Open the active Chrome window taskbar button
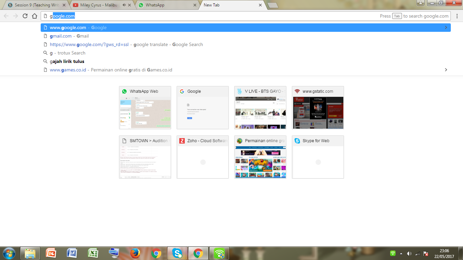Viewport: 463px width, 260px height. [x=198, y=253]
